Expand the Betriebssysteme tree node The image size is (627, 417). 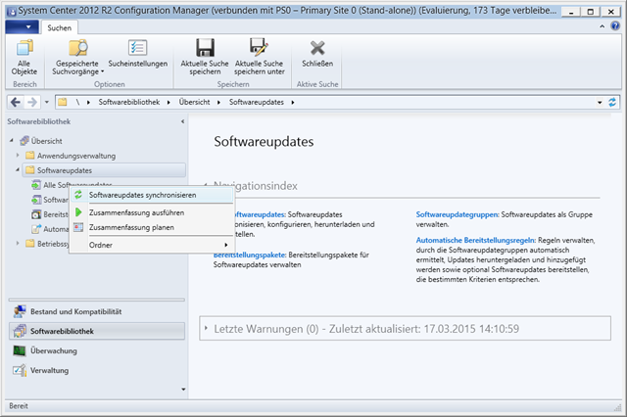click(x=18, y=243)
